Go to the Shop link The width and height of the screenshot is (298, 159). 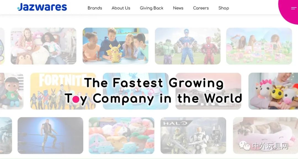pyautogui.click(x=224, y=8)
